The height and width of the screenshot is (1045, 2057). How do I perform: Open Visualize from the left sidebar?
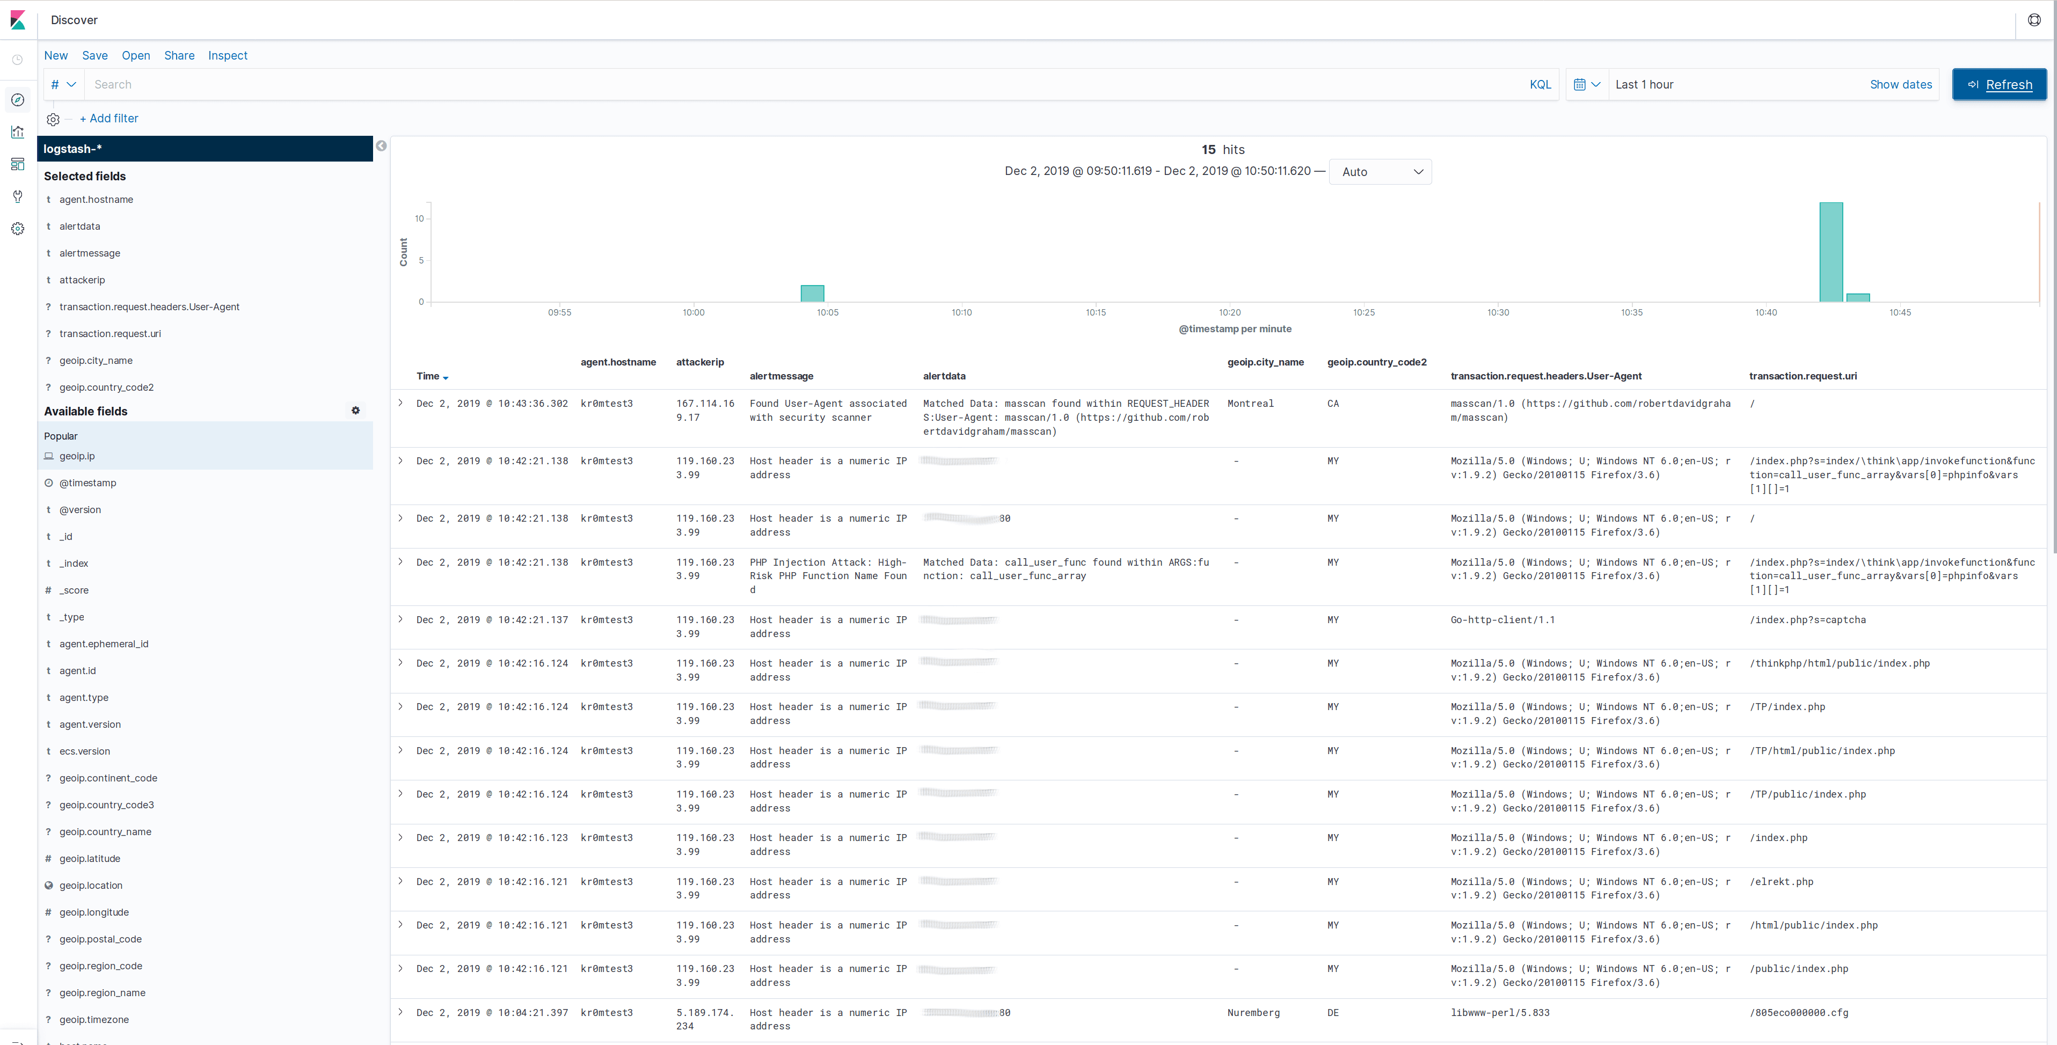coord(18,131)
